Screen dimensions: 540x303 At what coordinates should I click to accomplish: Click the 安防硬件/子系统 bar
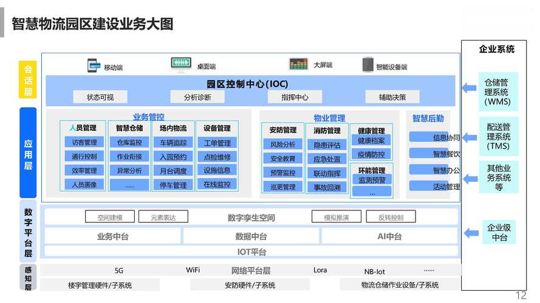(x=250, y=285)
